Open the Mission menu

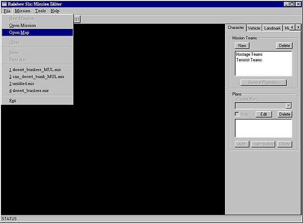tap(22, 11)
